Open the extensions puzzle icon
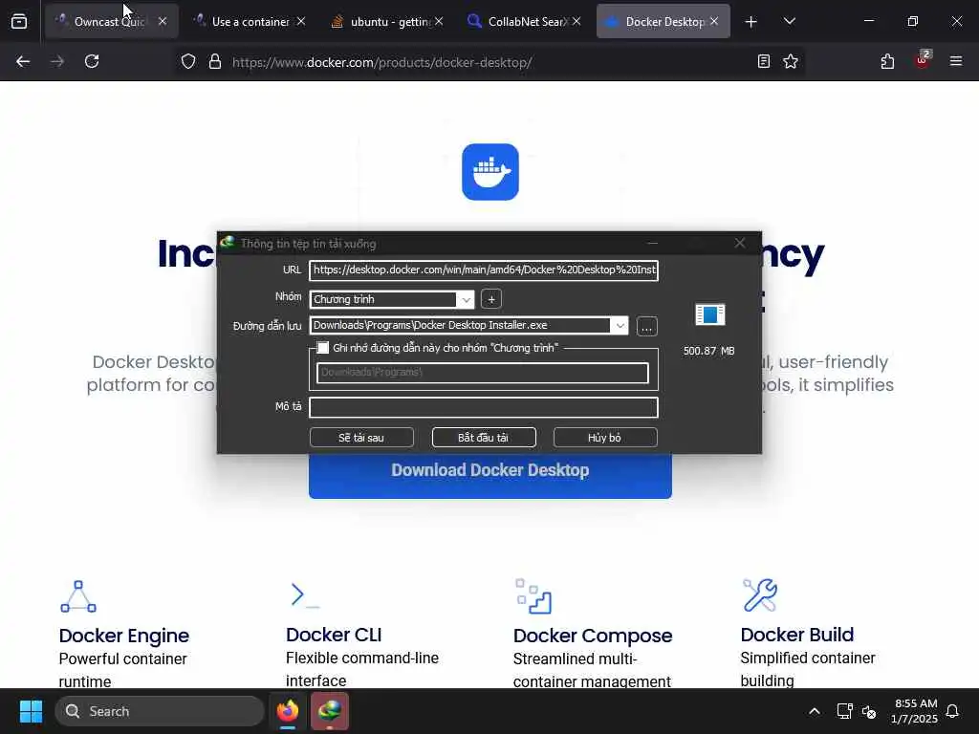 pos(887,61)
